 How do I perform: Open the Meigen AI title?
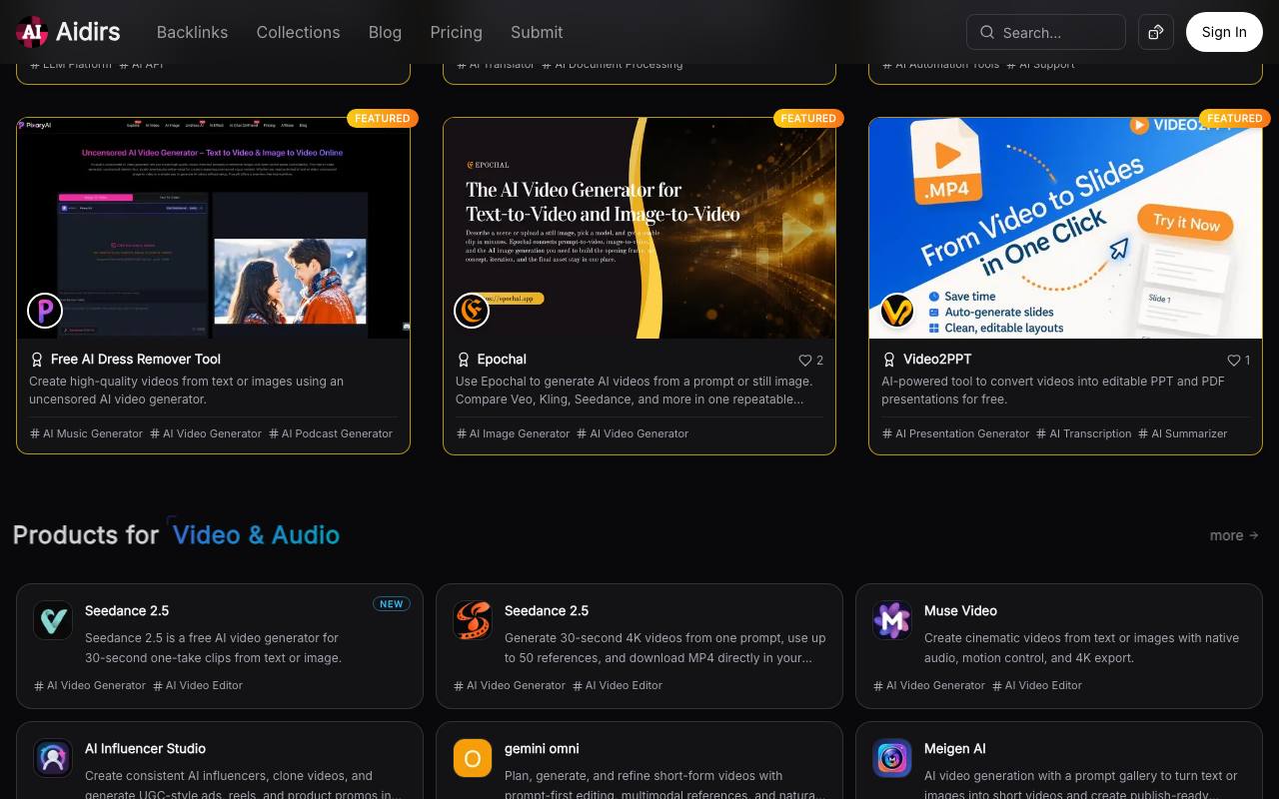tap(954, 749)
